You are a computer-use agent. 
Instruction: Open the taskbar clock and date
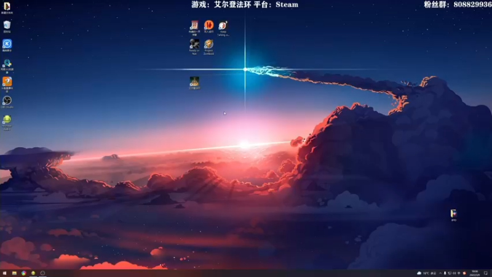474,273
